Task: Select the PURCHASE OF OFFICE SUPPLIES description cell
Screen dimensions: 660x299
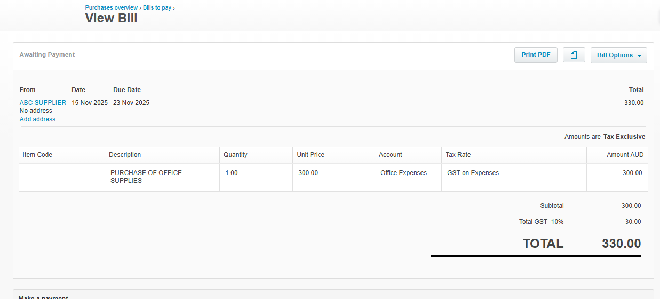Action: point(146,177)
